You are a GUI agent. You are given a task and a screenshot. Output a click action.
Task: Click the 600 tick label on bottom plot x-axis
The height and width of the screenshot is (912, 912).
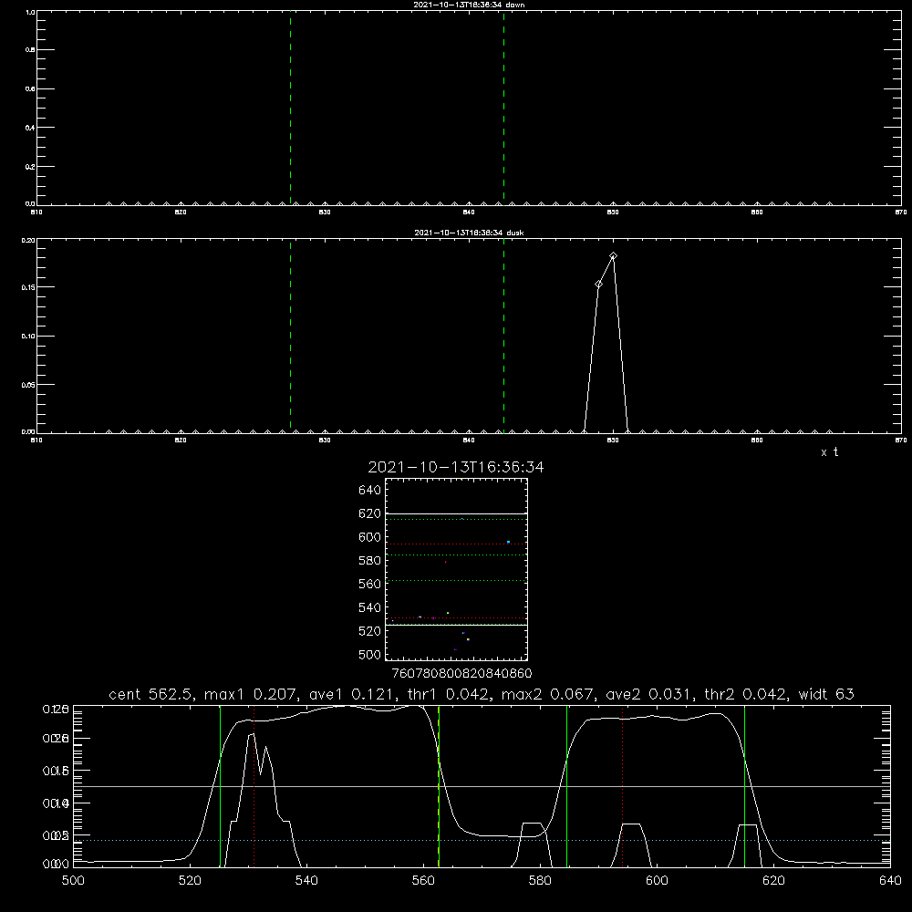(657, 881)
